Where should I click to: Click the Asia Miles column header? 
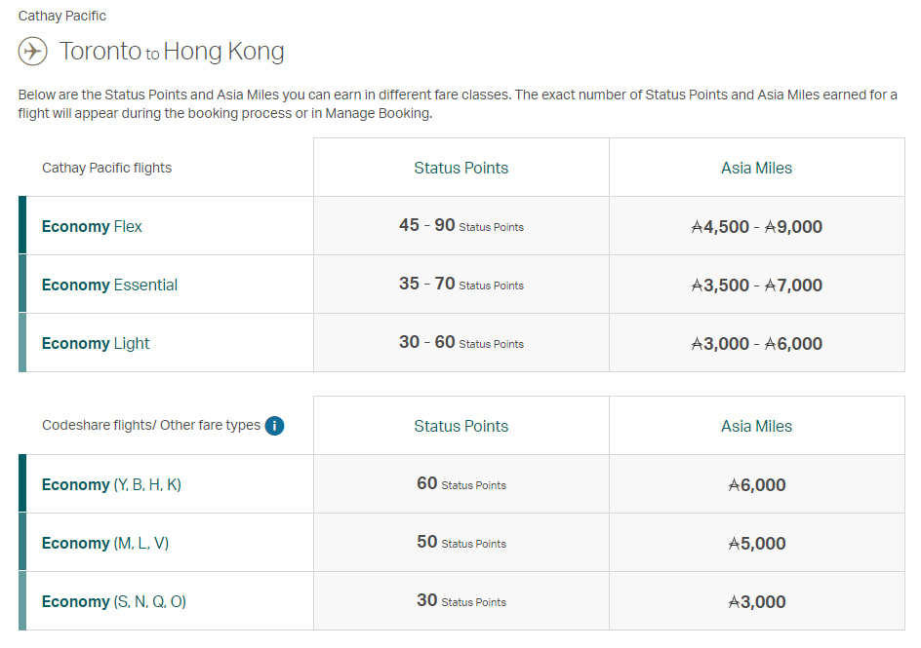(756, 167)
